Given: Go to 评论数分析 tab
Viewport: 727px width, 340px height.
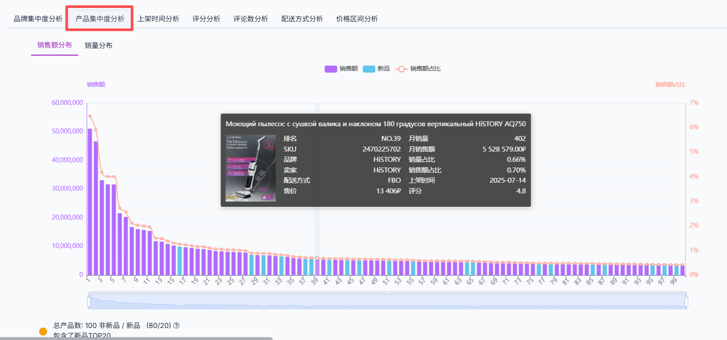Looking at the screenshot, I should click(251, 19).
